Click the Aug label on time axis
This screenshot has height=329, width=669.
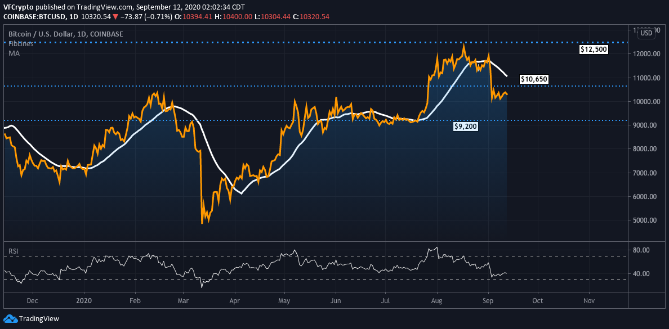click(436, 301)
